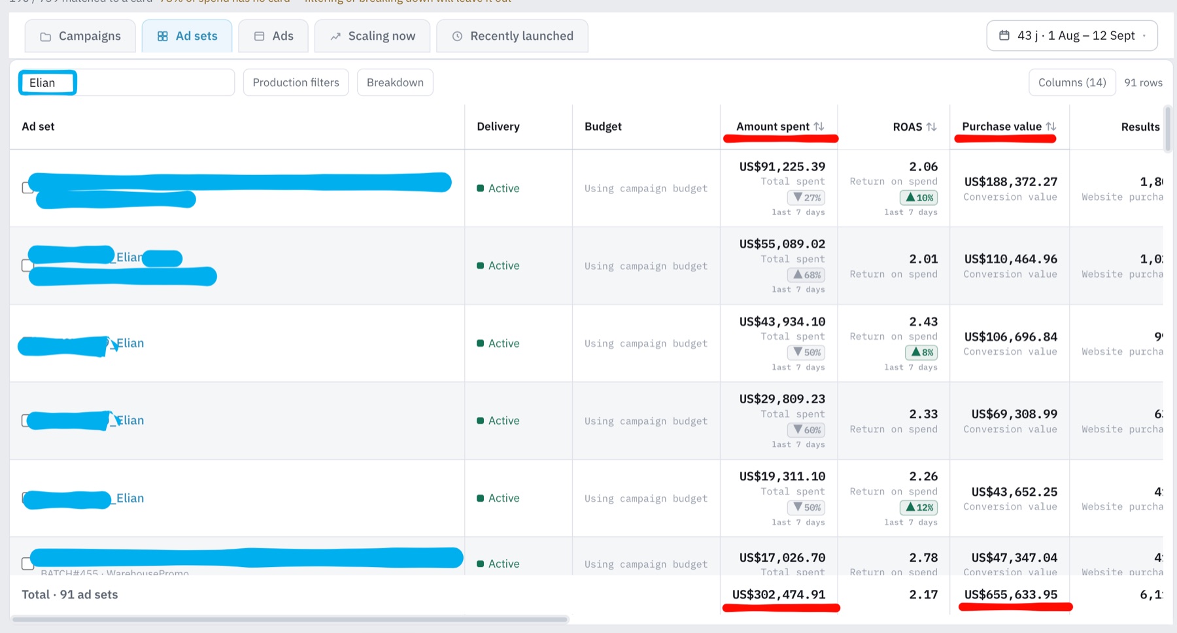Open the Breakdown menu
This screenshot has height=633, width=1177.
[395, 82]
